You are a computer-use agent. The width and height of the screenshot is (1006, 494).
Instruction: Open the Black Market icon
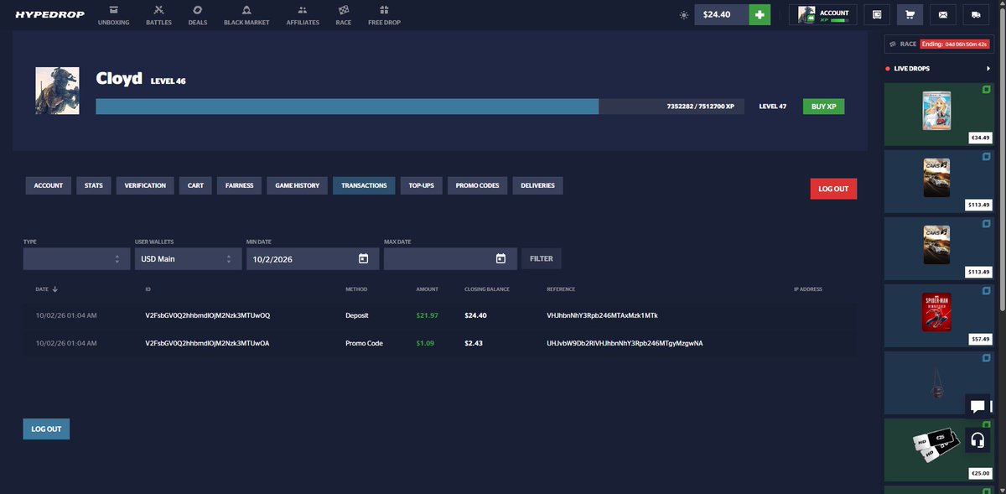(246, 10)
